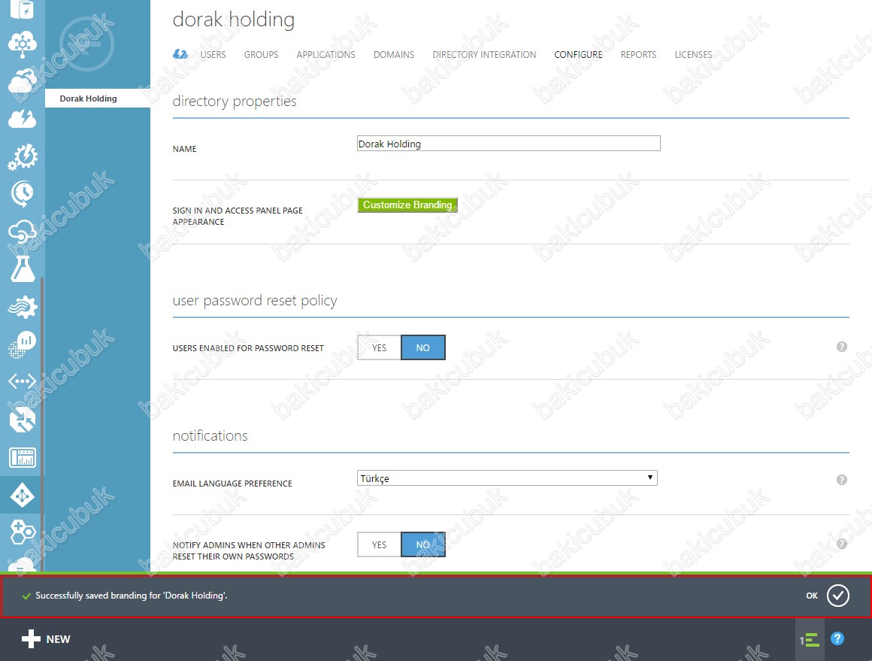Show help for Users Enabled for Password Reset
The height and width of the screenshot is (661, 872).
pos(841,347)
